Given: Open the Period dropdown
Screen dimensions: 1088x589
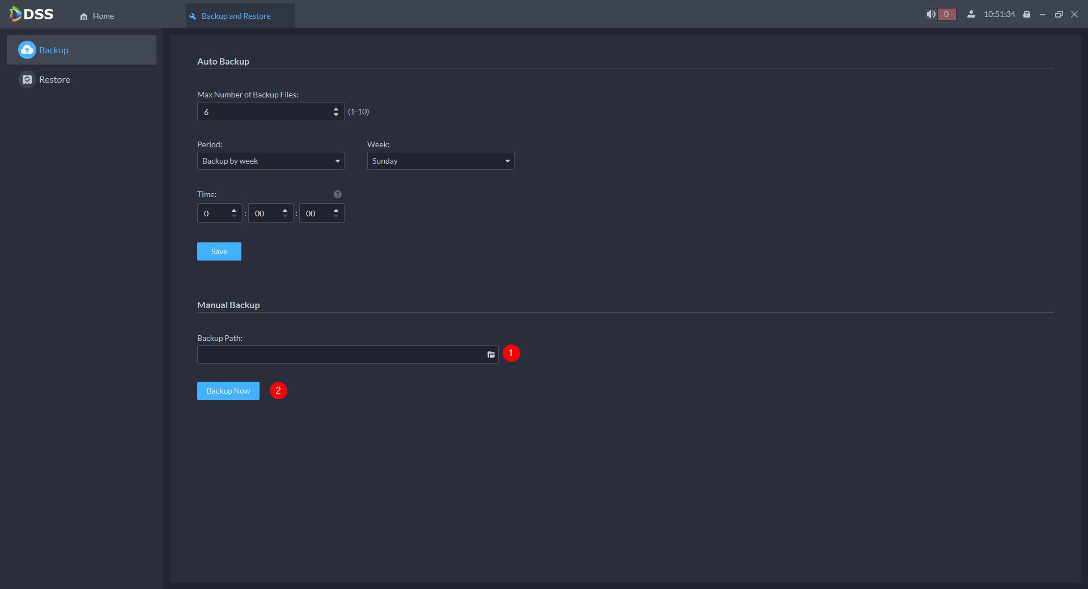Looking at the screenshot, I should point(271,161).
